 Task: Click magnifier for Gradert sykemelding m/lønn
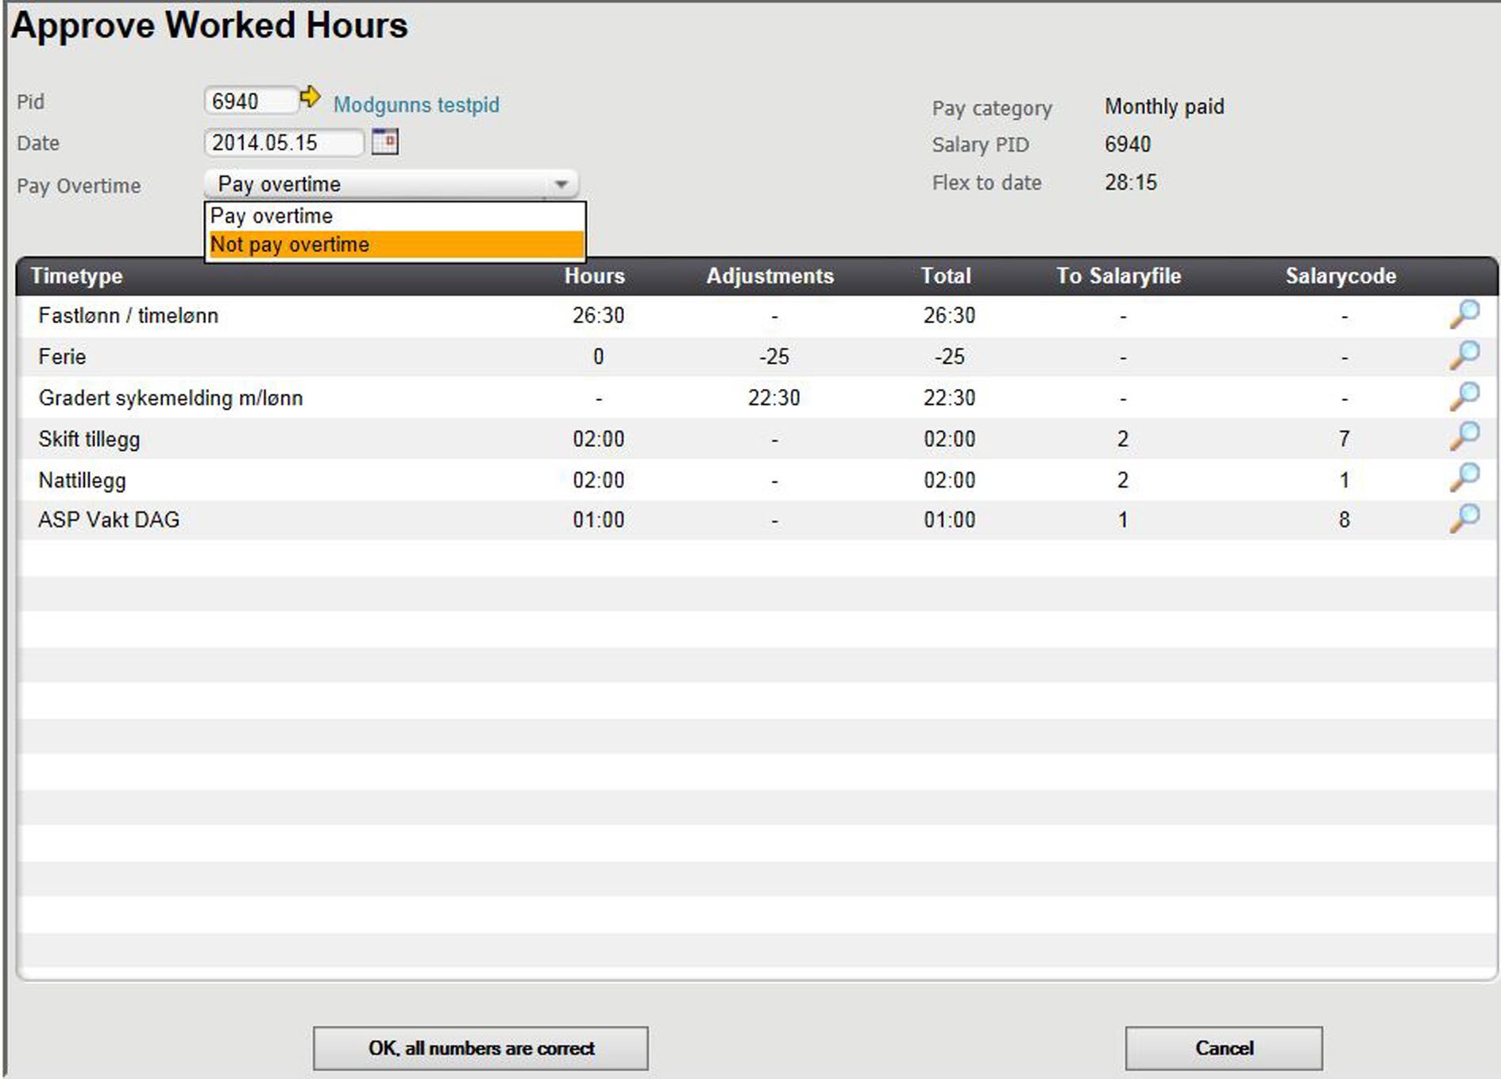coord(1464,397)
